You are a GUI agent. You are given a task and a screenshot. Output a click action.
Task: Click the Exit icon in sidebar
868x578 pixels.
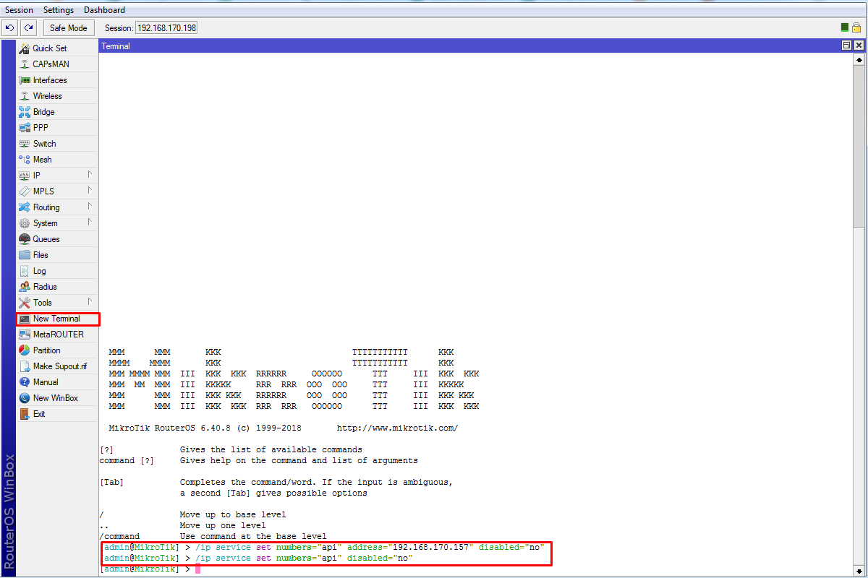(x=25, y=414)
